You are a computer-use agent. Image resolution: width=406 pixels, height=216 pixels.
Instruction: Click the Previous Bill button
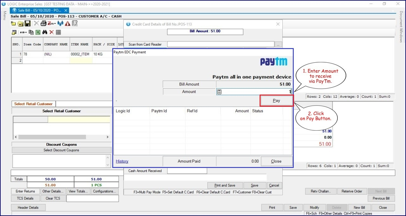point(381,199)
